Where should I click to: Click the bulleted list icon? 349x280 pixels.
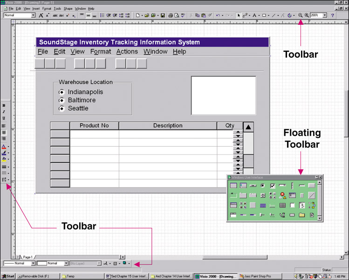click(102, 15)
